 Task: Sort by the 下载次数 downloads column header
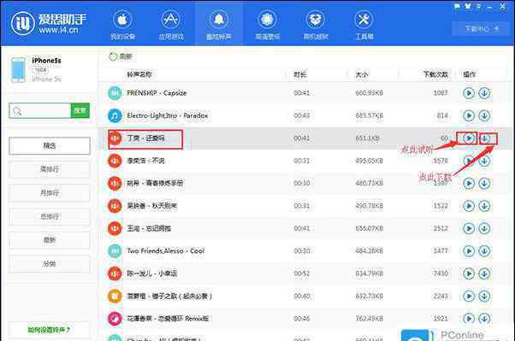435,74
